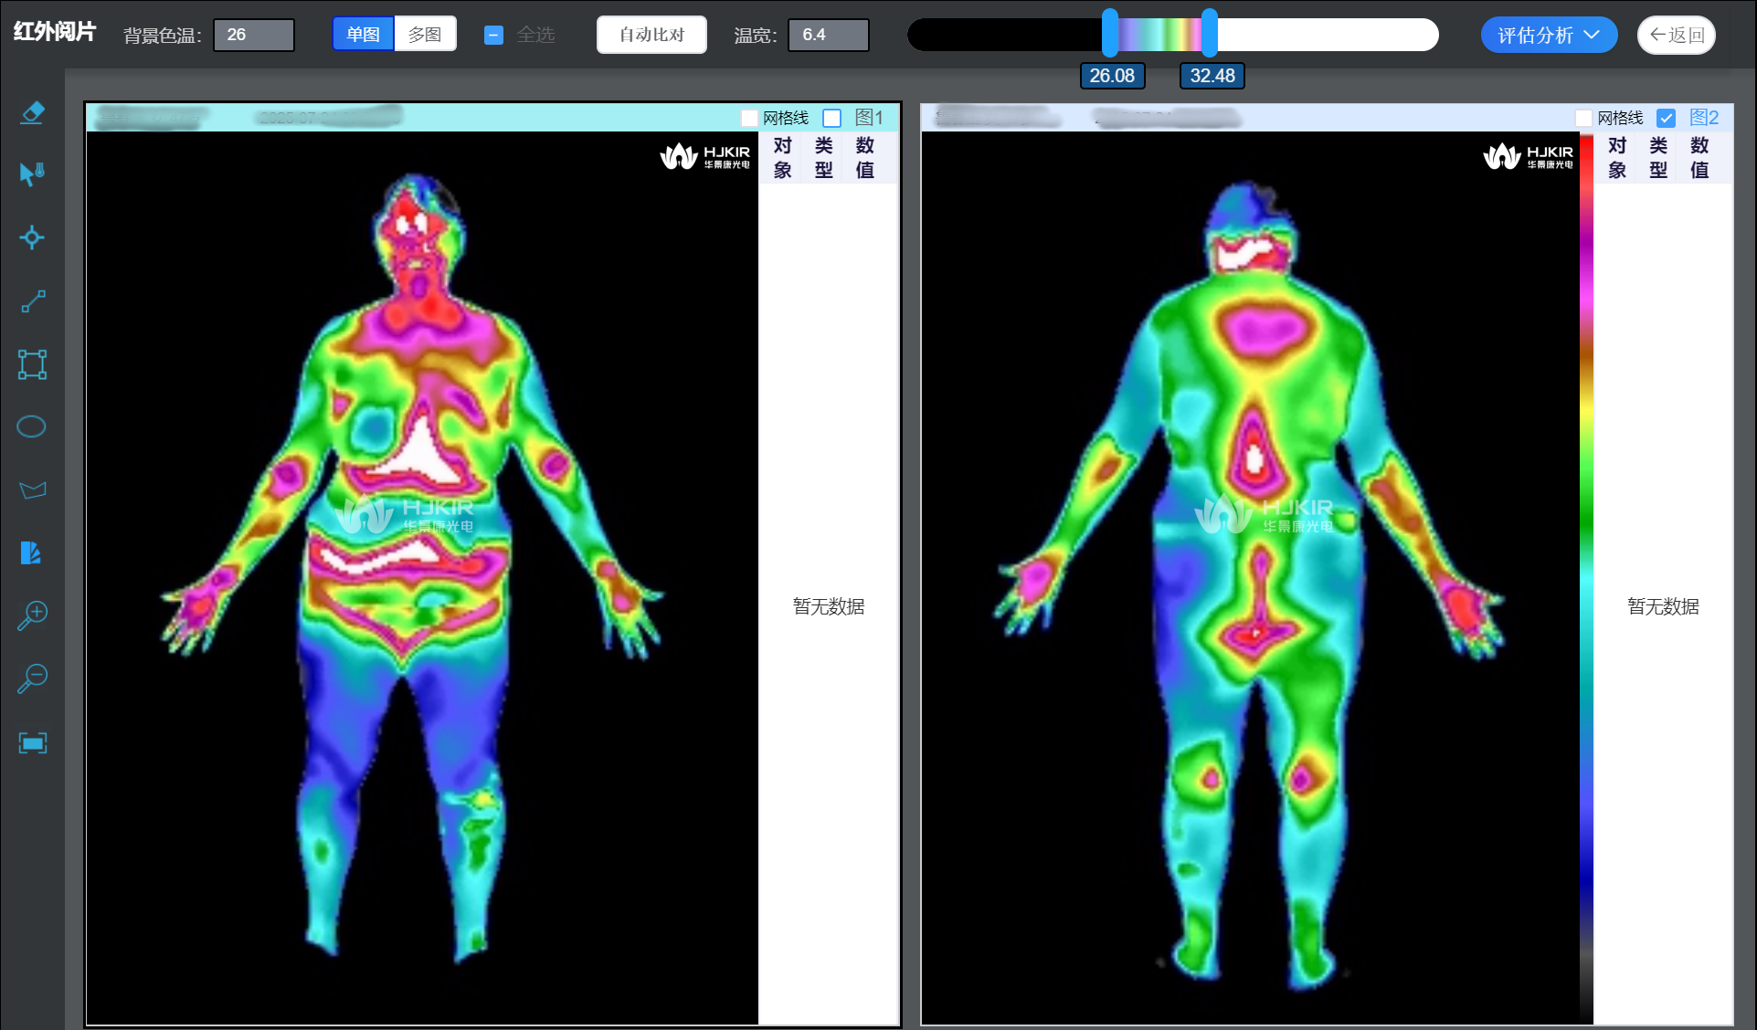
Task: Click the 返回 back button
Action: tap(1676, 36)
